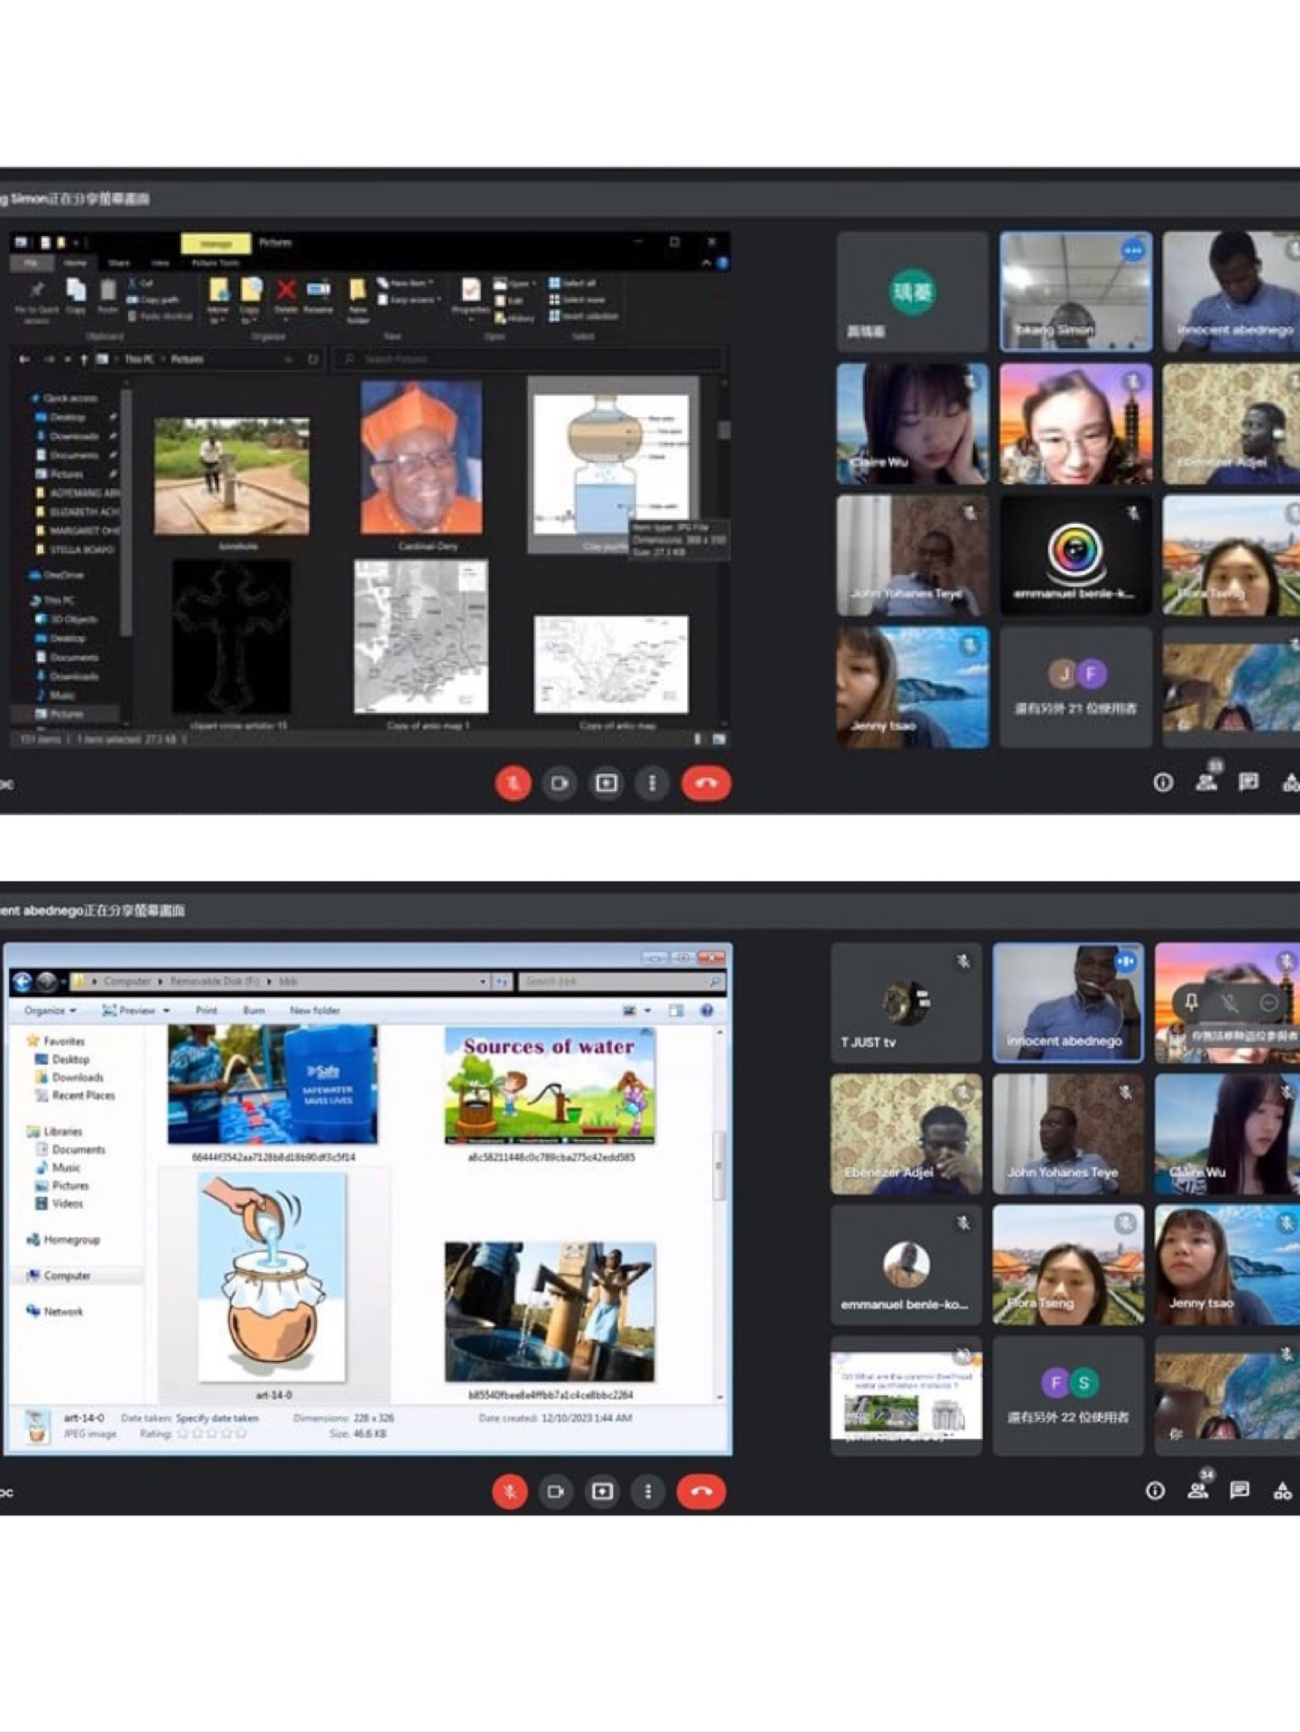This screenshot has height=1733, width=1300.
Task: Click Rename in dark Explorer ribbon
Action: pos(318,295)
